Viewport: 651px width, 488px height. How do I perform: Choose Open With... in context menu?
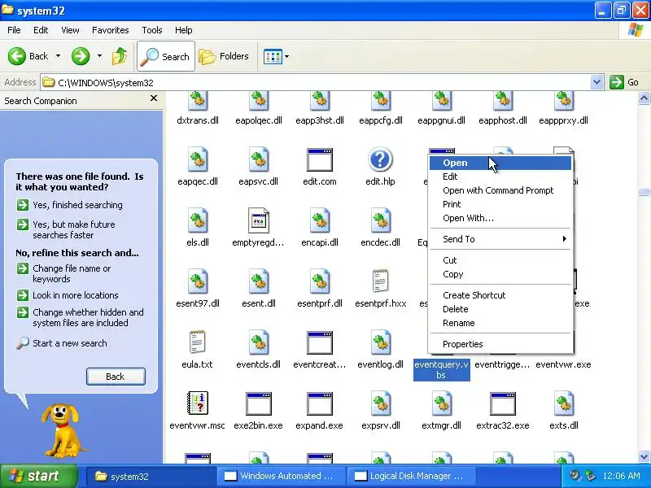pos(500,218)
